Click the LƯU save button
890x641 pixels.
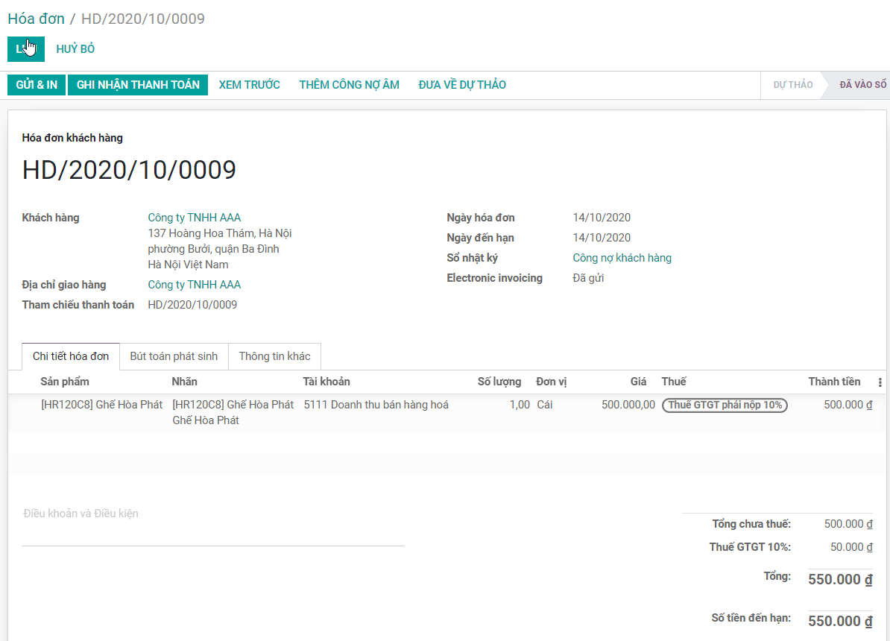click(26, 49)
